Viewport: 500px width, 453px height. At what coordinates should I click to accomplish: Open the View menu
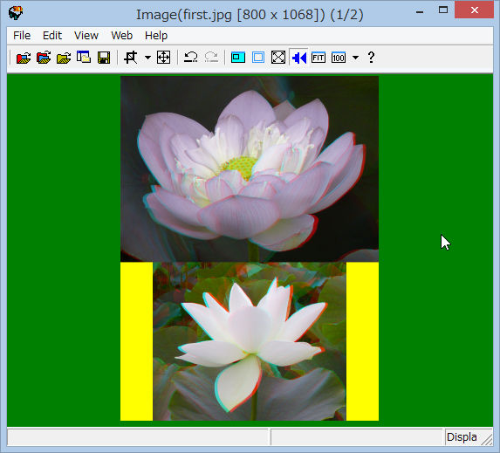tap(86, 36)
